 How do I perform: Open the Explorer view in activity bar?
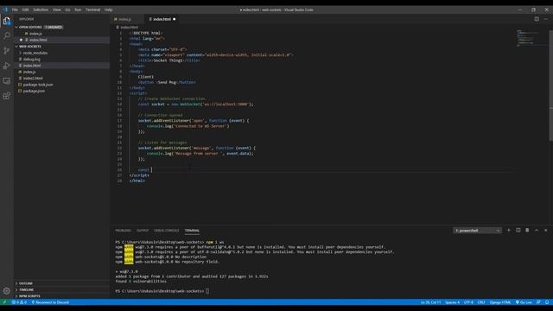6,21
